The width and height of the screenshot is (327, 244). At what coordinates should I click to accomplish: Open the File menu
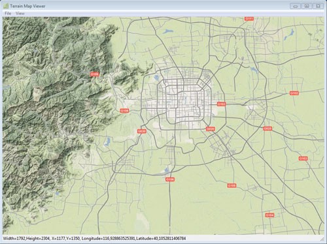pyautogui.click(x=8, y=13)
